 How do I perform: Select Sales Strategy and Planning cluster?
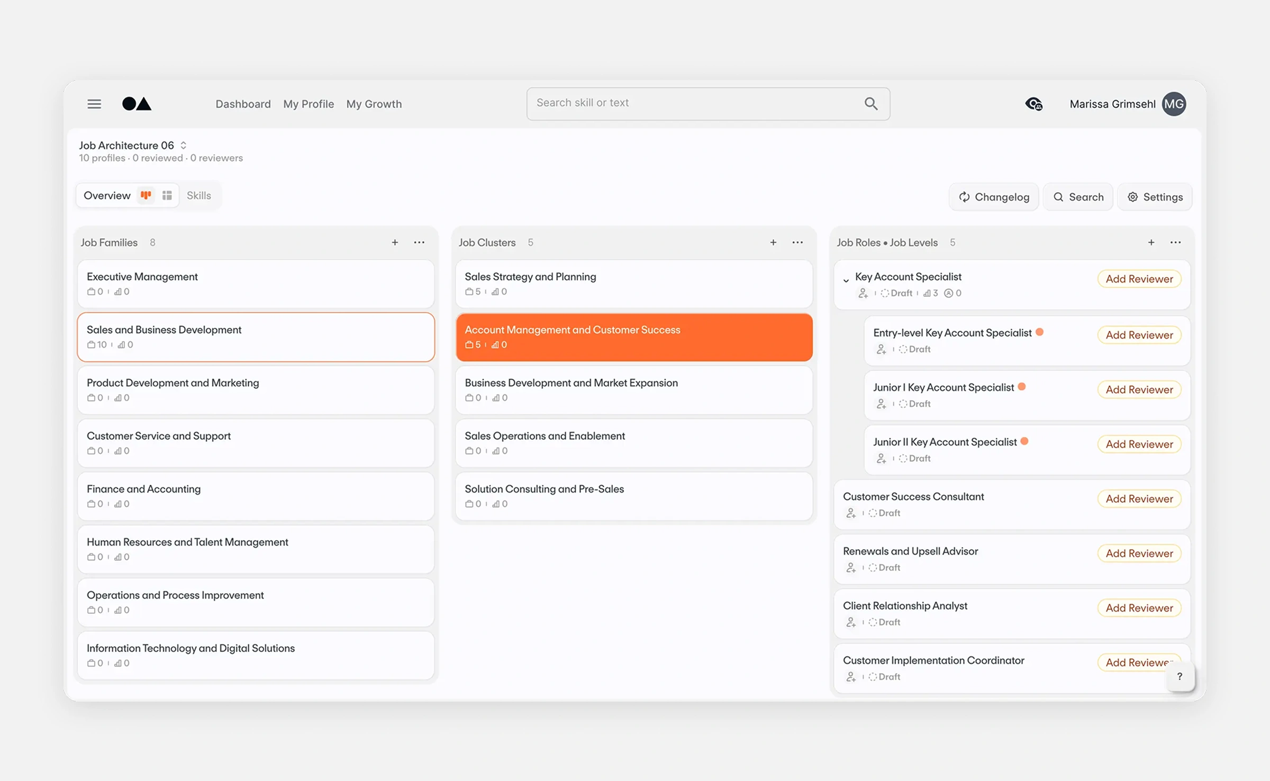point(634,284)
